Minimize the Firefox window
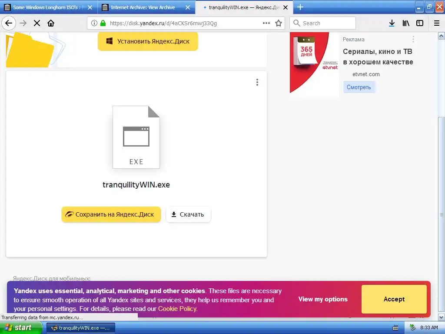 [419, 7]
